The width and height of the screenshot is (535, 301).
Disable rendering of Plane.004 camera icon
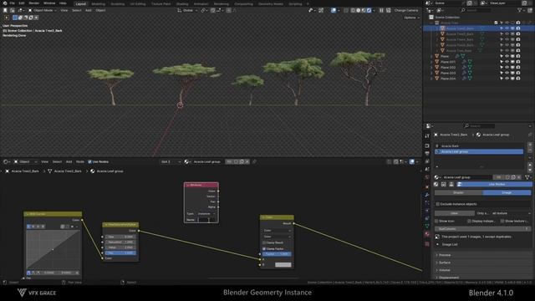click(518, 79)
